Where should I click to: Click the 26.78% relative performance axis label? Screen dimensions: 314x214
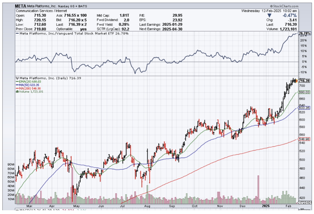point(304,34)
